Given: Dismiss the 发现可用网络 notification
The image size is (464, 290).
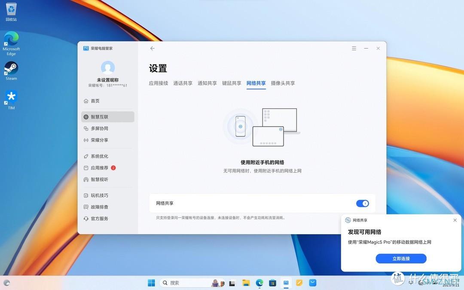Looking at the screenshot, I should pos(455,220).
